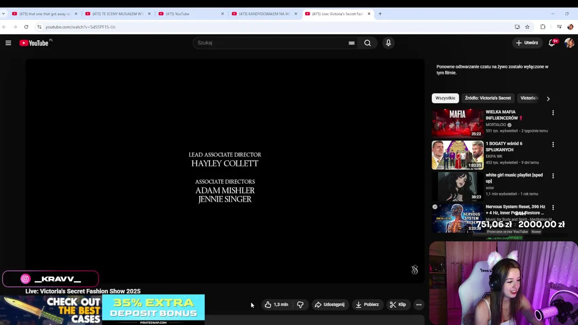Install app icon in address bar
The height and width of the screenshot is (325, 578).
click(x=517, y=27)
